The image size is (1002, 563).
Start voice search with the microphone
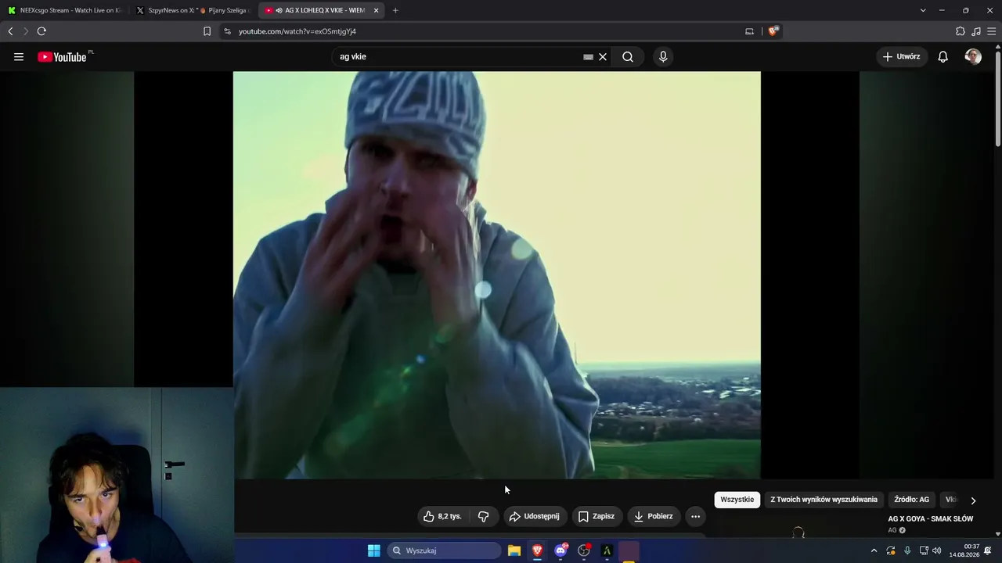pyautogui.click(x=663, y=56)
